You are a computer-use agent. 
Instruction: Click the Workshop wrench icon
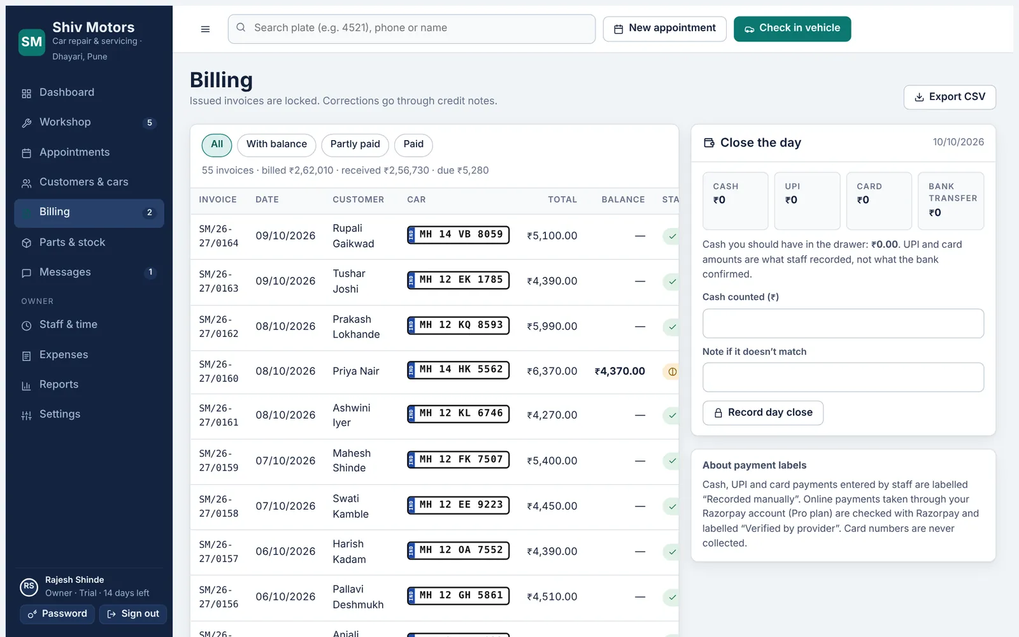click(x=26, y=123)
